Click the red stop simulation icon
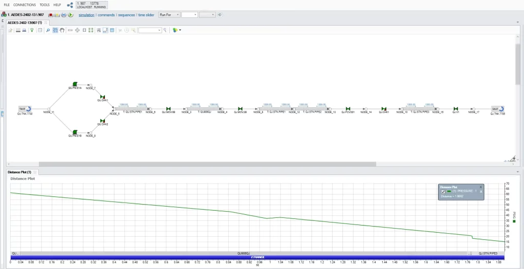Viewport: 524px width, 269px height. pos(51,15)
